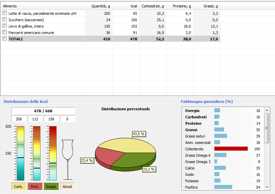Sort by the Alimento column header

coord(43,6)
